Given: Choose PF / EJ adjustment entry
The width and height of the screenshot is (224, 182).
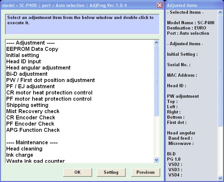Looking at the screenshot, I should click(31, 87).
